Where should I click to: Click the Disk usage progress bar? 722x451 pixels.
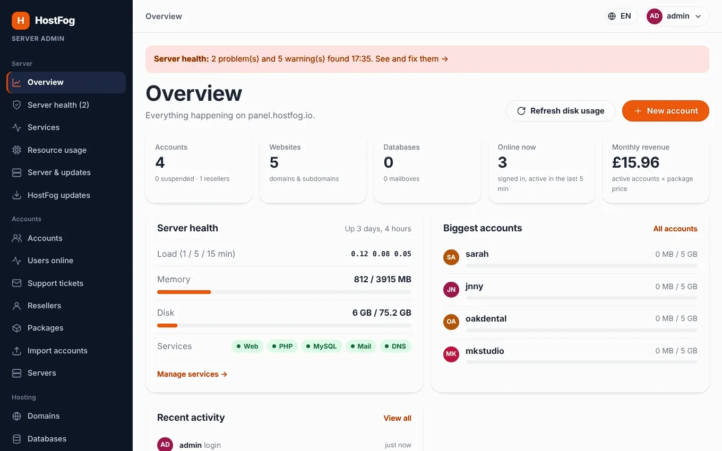tap(284, 325)
